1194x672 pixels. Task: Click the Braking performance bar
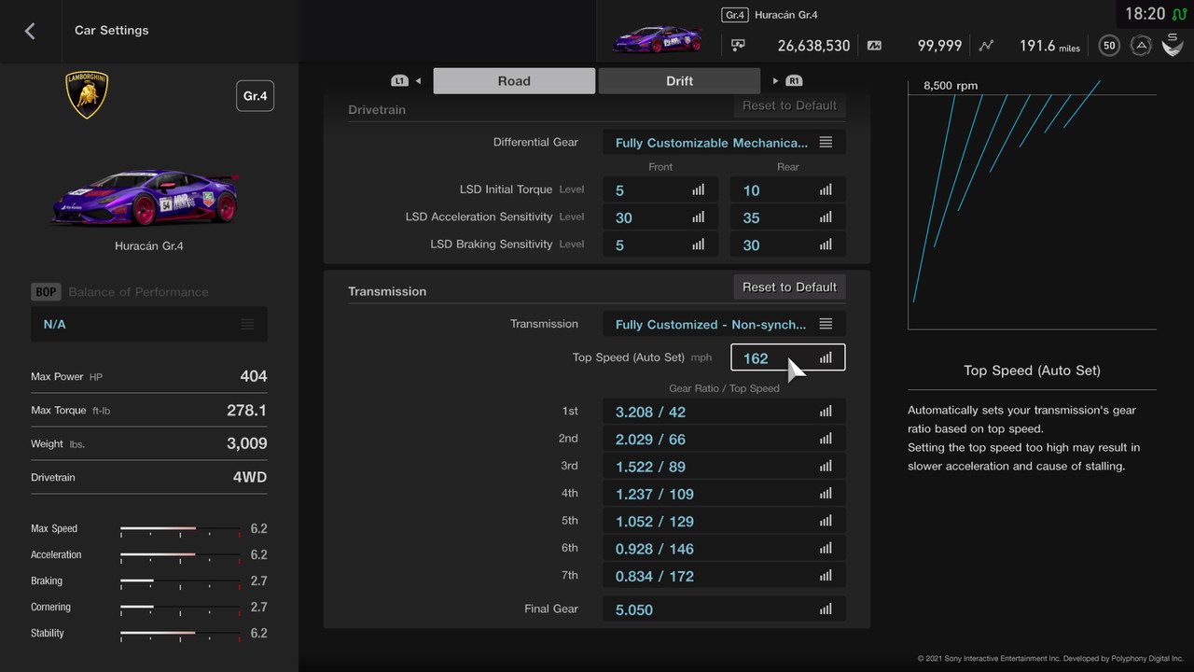point(180,581)
